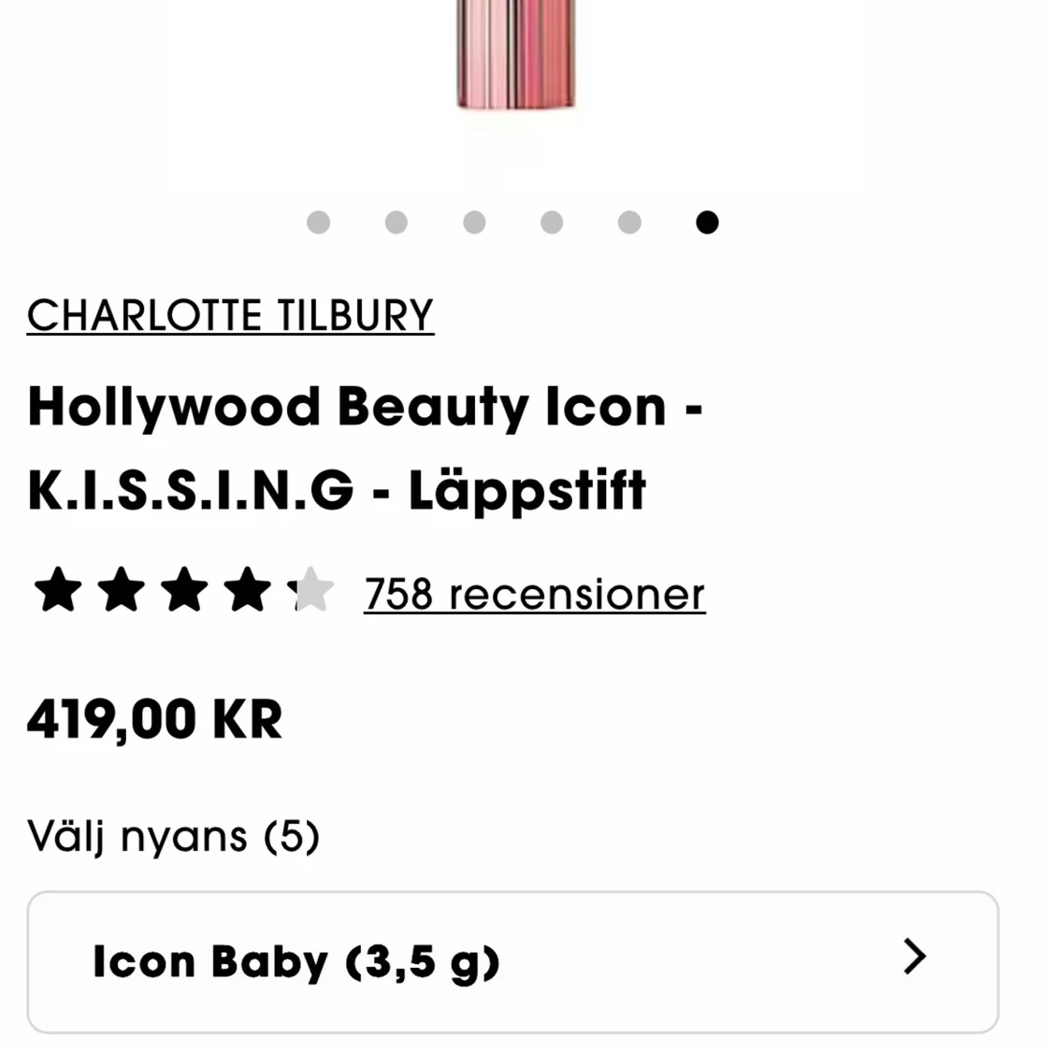Go to the third image carousel dot
This screenshot has width=1052, height=1052.
(x=474, y=222)
